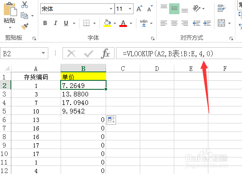The height and width of the screenshot is (174, 242).
Task: Open the borders dropdown arrow
Action: pos(94,24)
